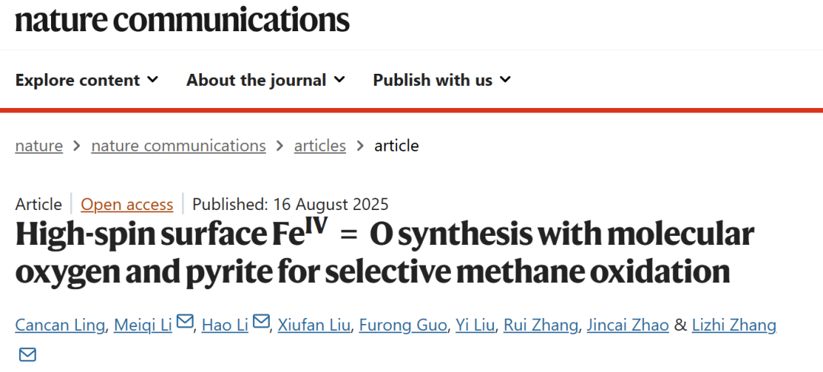
Task: Expand the Publish with us chevron
Action: pyautogui.click(x=505, y=80)
